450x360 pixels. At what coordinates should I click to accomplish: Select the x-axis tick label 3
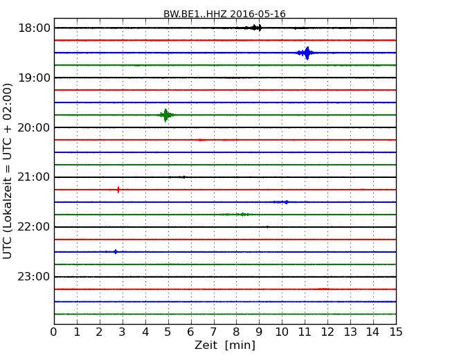123,332
